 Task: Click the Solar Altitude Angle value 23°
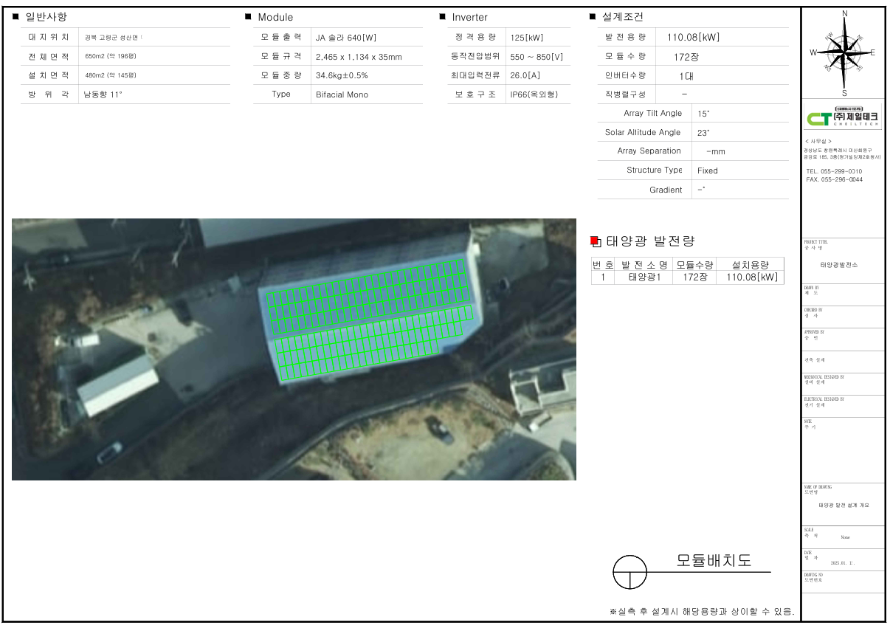click(703, 133)
